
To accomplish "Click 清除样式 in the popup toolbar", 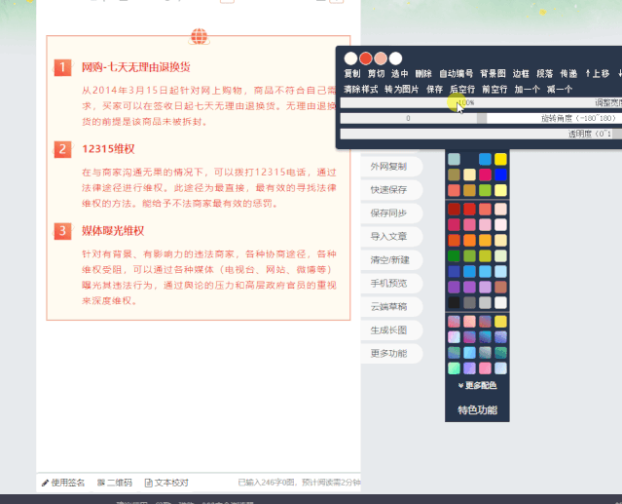I will tap(360, 89).
